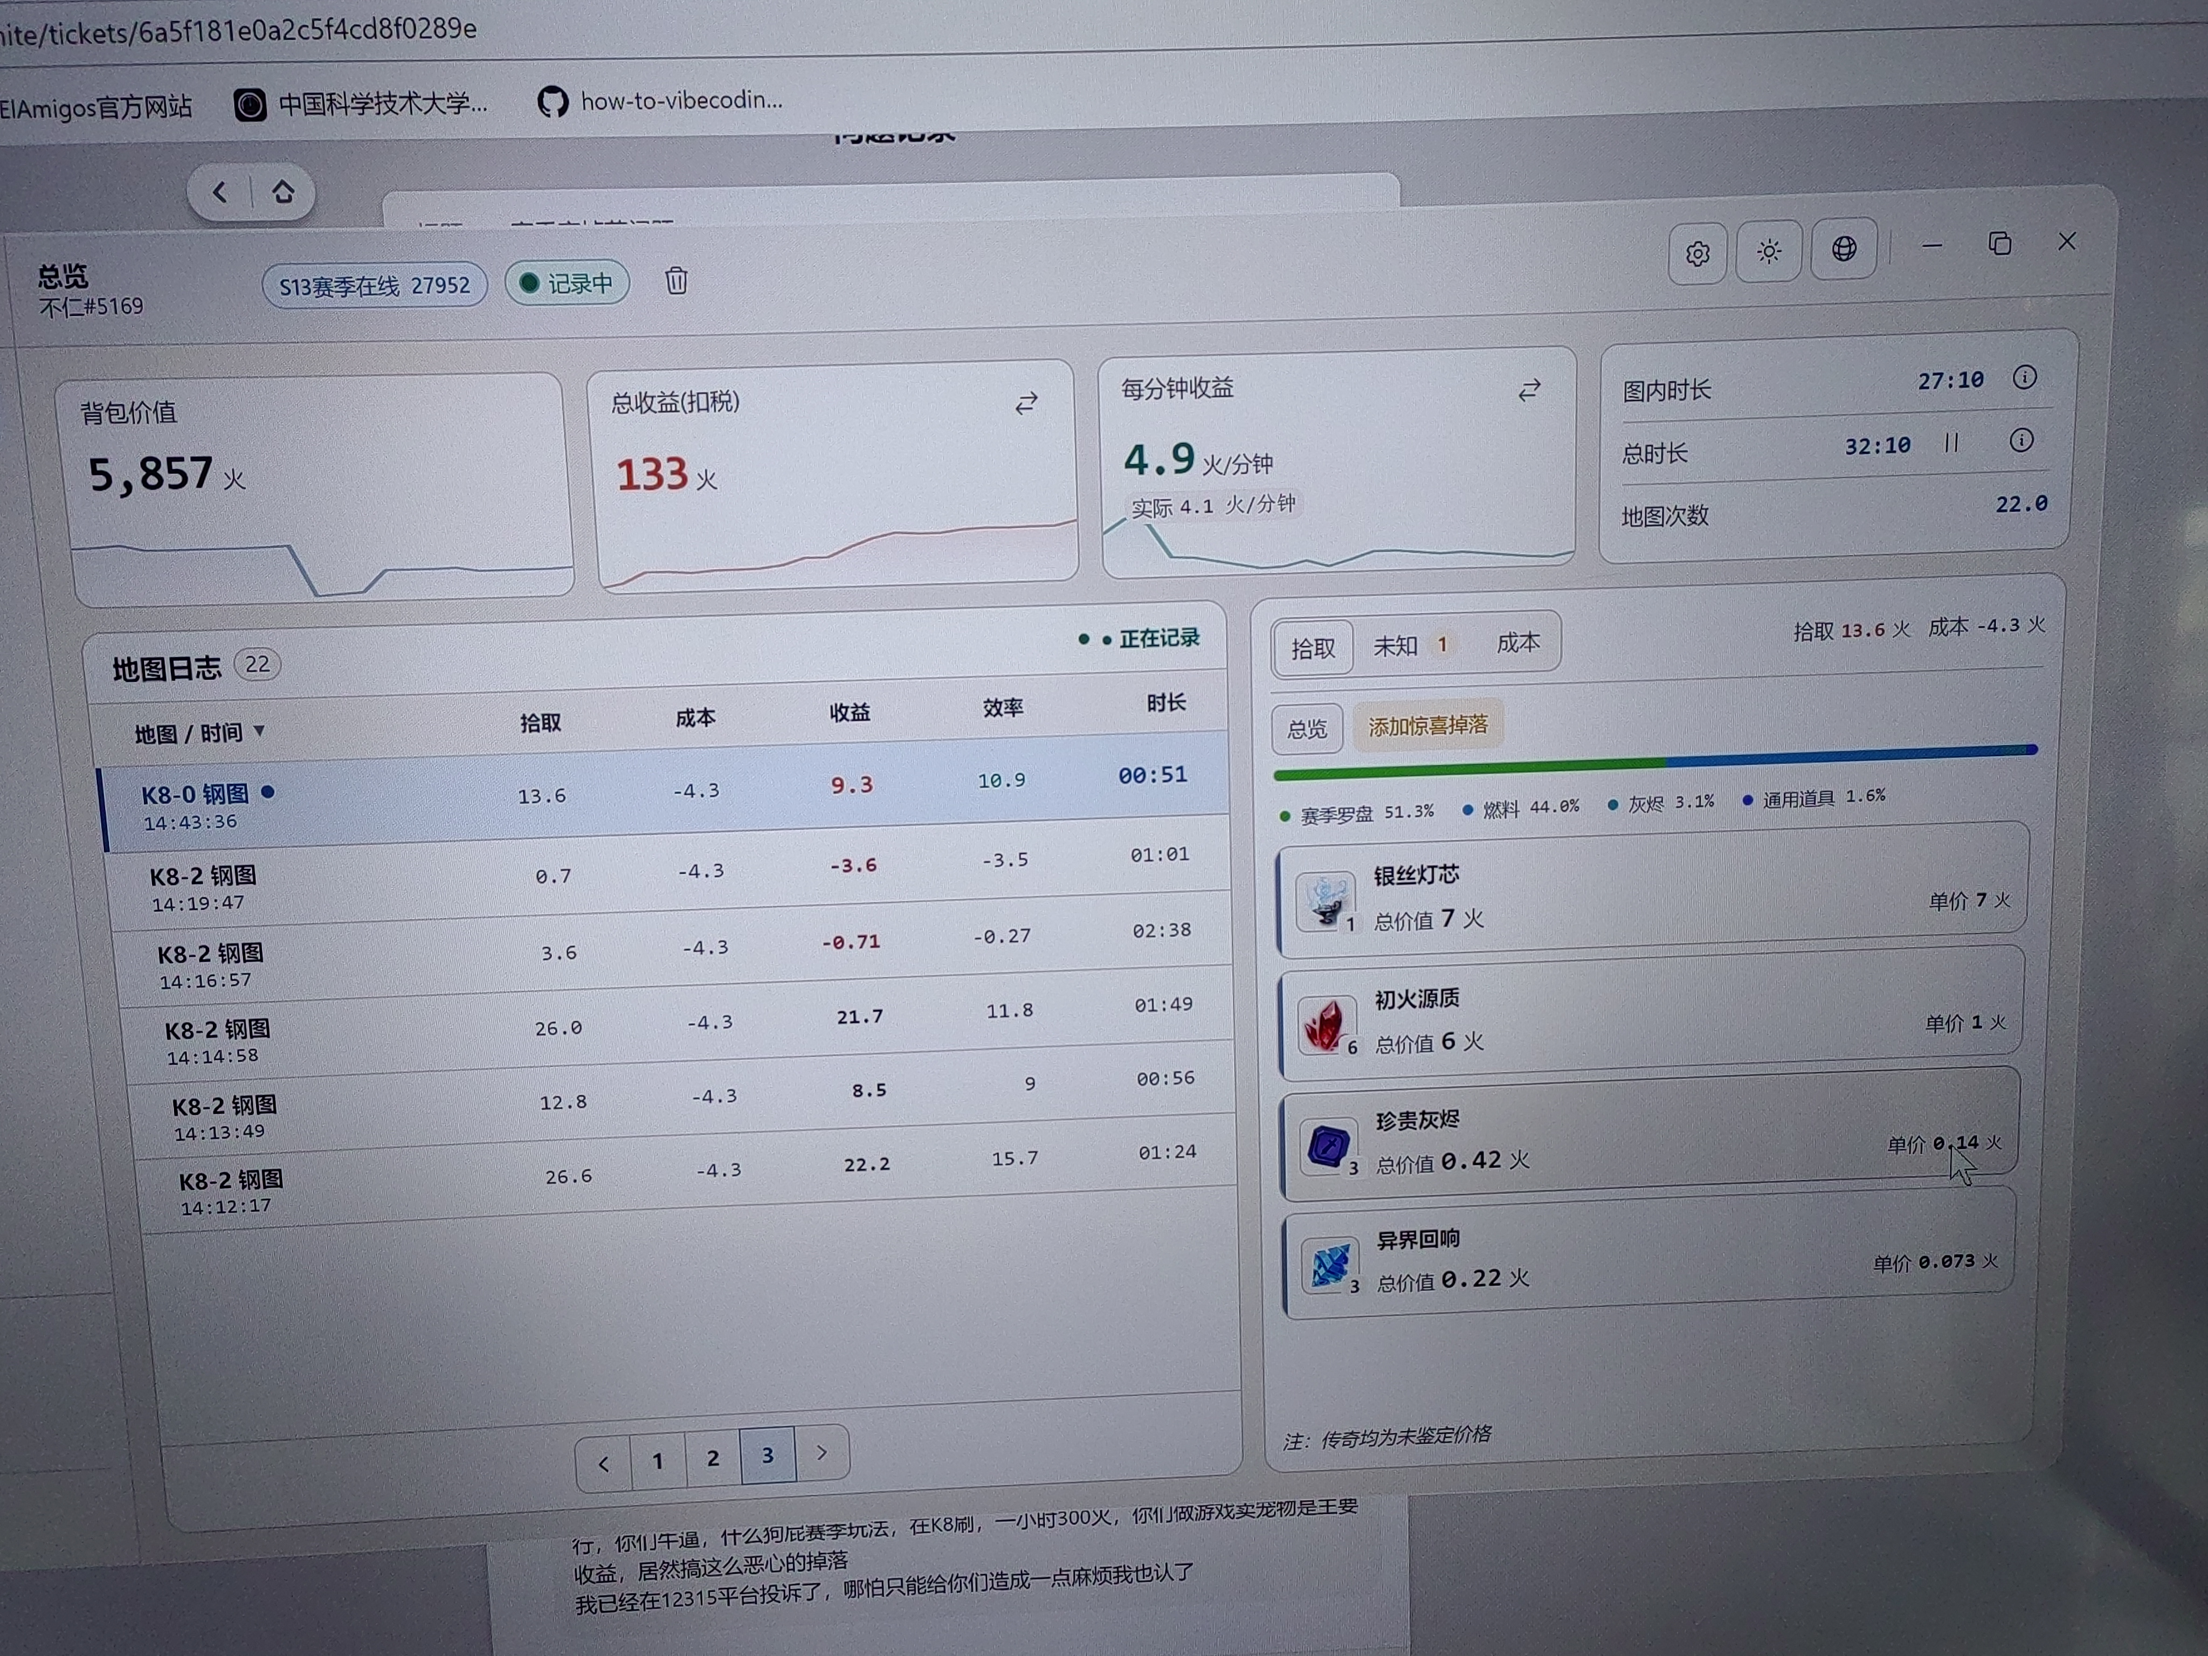The image size is (2208, 1656).
Task: Go to the previous map log page
Action: (603, 1464)
